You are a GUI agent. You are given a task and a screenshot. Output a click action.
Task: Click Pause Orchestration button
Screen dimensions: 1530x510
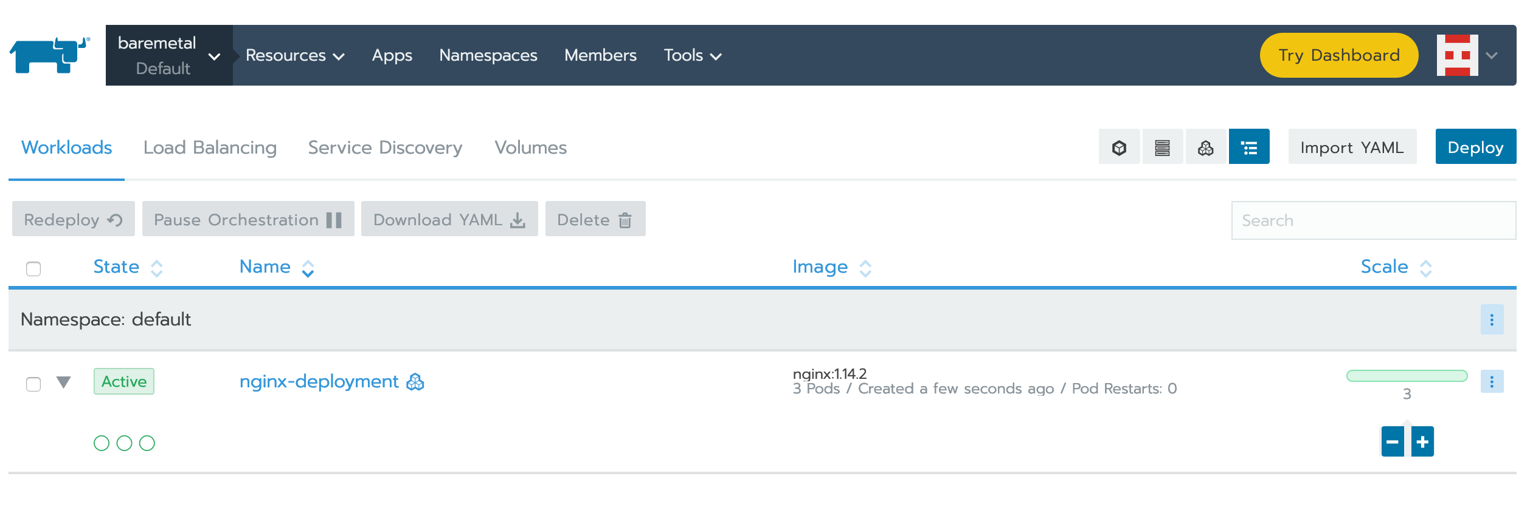click(x=248, y=219)
